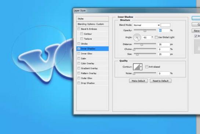Enable the Inner Glow checkbox
Viewport: 200px width, 134px height.
[x=79, y=54]
